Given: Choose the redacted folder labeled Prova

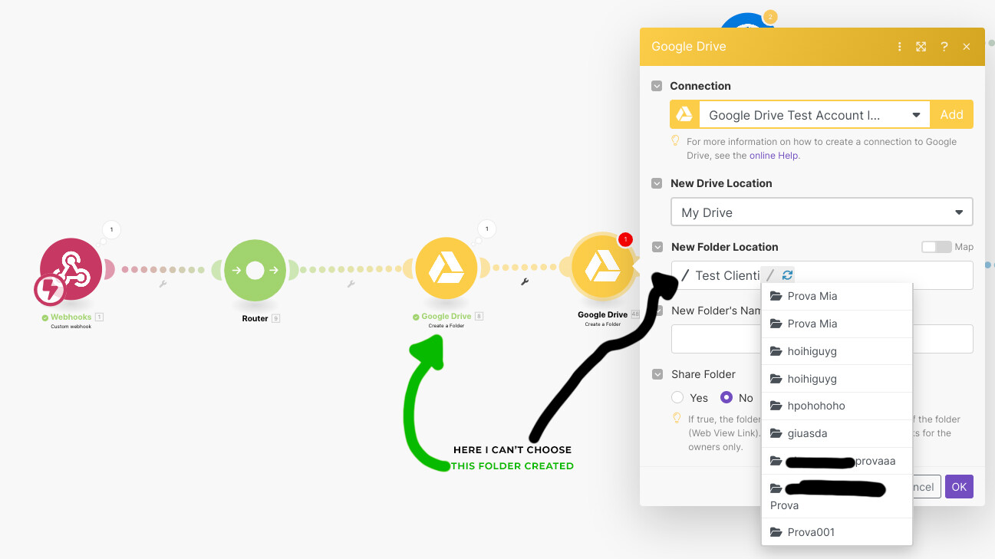Looking at the screenshot, I should coord(837,496).
